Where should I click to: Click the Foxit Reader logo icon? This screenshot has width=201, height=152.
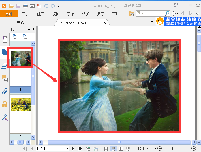pyautogui.click(x=4, y=6)
